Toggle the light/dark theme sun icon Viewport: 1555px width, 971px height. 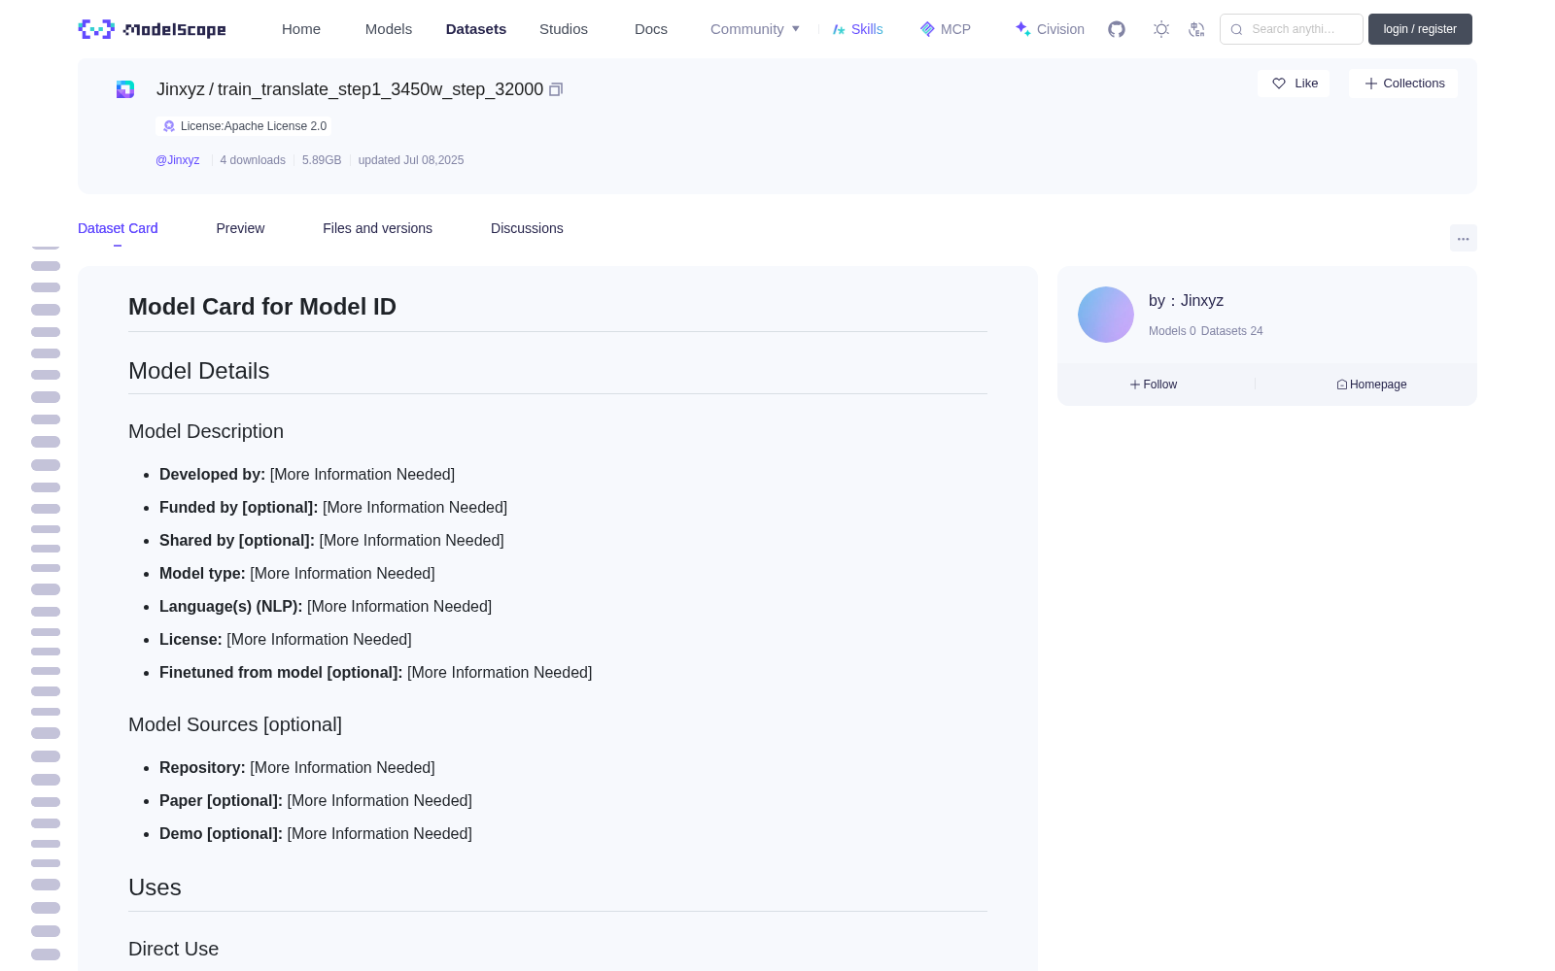point(1161,29)
